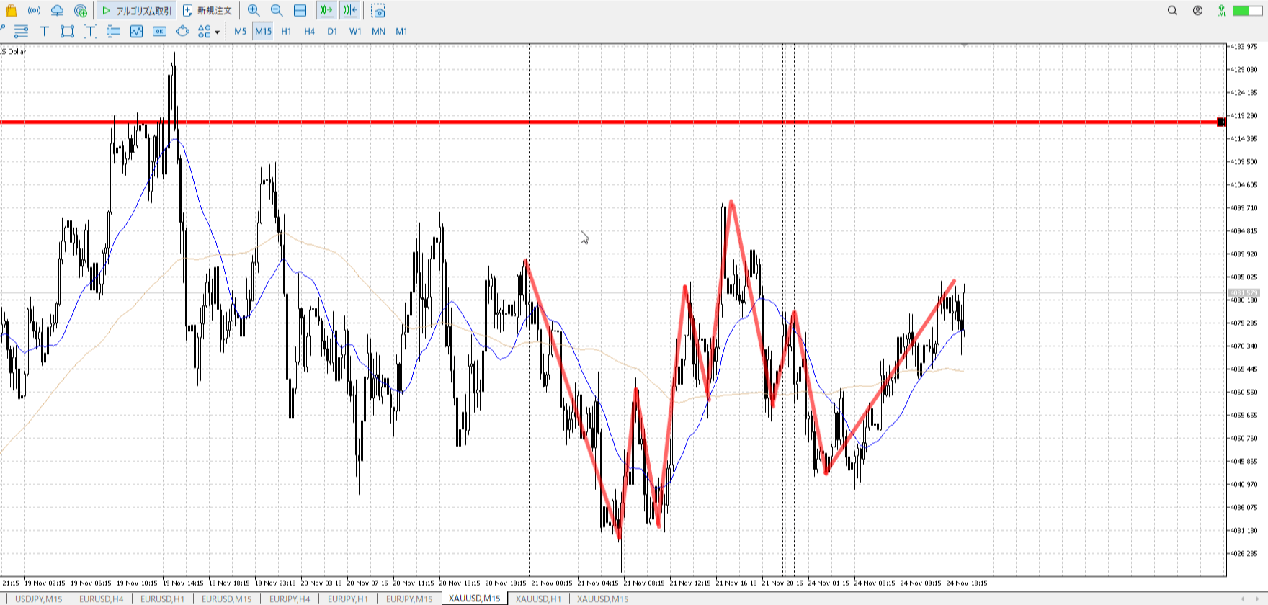Click the zoom out magnifier icon

pos(277,10)
